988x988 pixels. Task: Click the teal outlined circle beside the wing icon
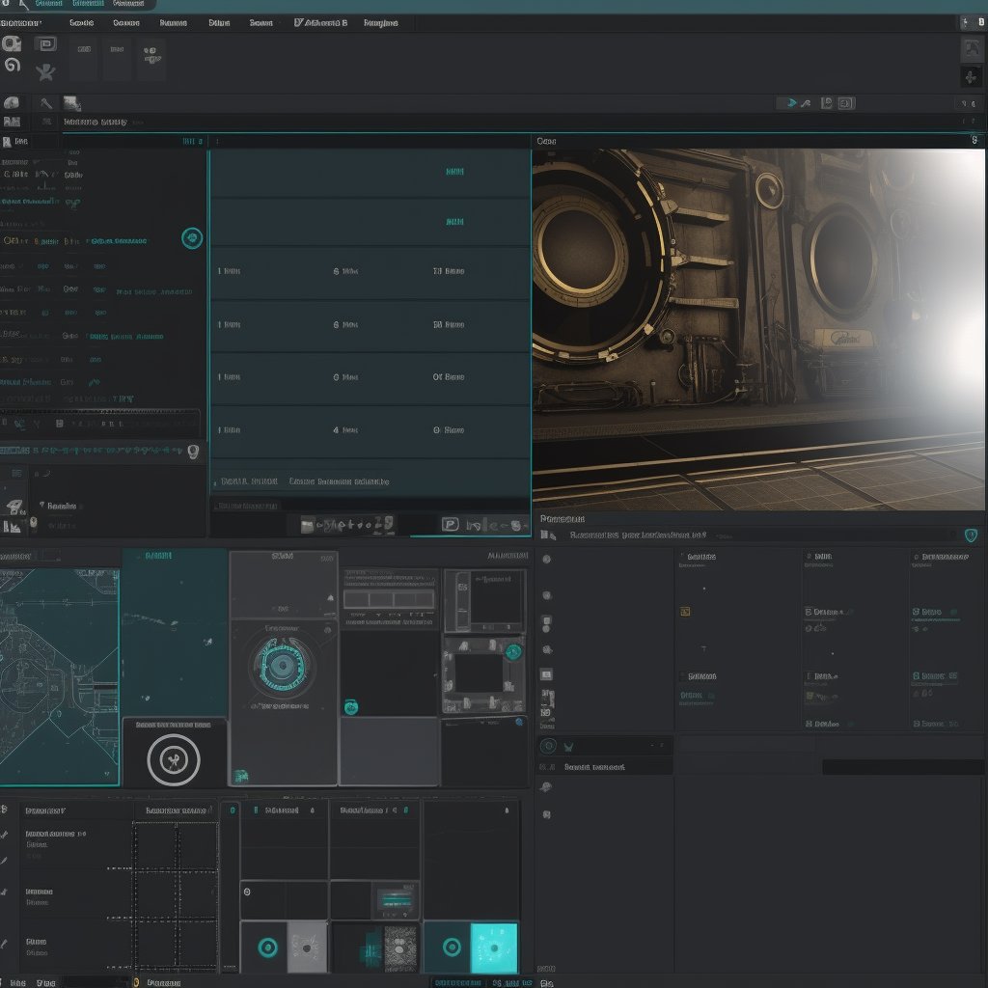point(548,746)
